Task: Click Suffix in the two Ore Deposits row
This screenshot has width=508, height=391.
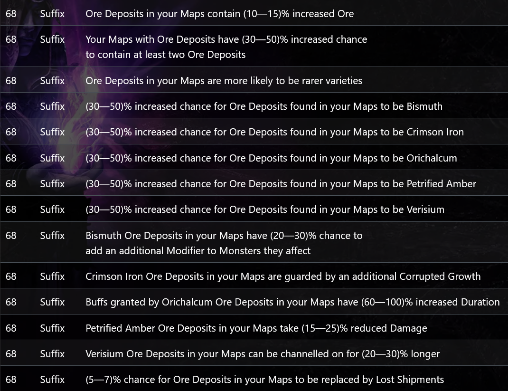Action: tap(53, 39)
